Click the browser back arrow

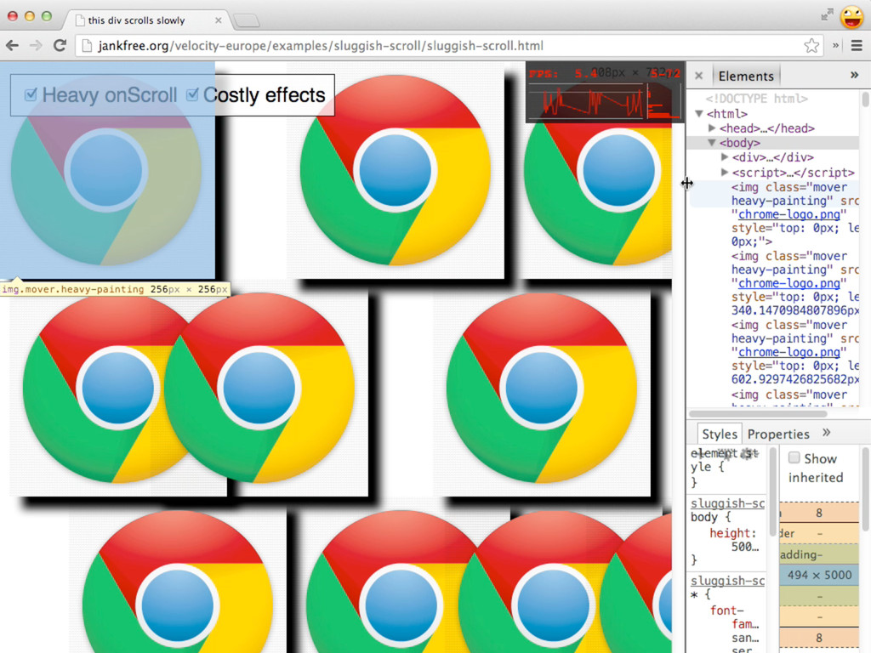[13, 46]
